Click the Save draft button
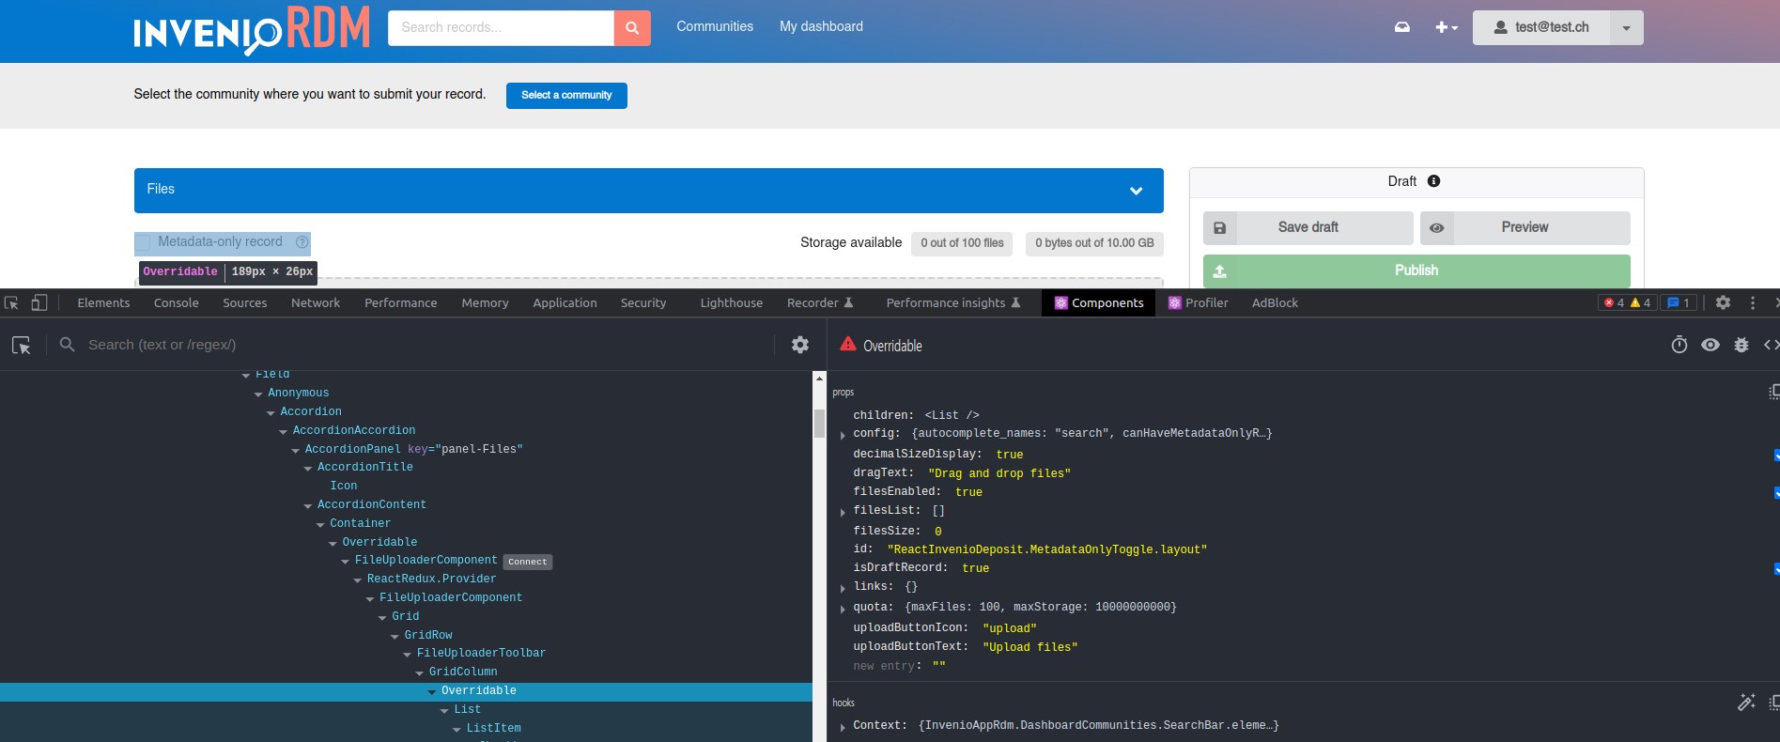Viewport: 1780px width, 742px height. pyautogui.click(x=1308, y=227)
